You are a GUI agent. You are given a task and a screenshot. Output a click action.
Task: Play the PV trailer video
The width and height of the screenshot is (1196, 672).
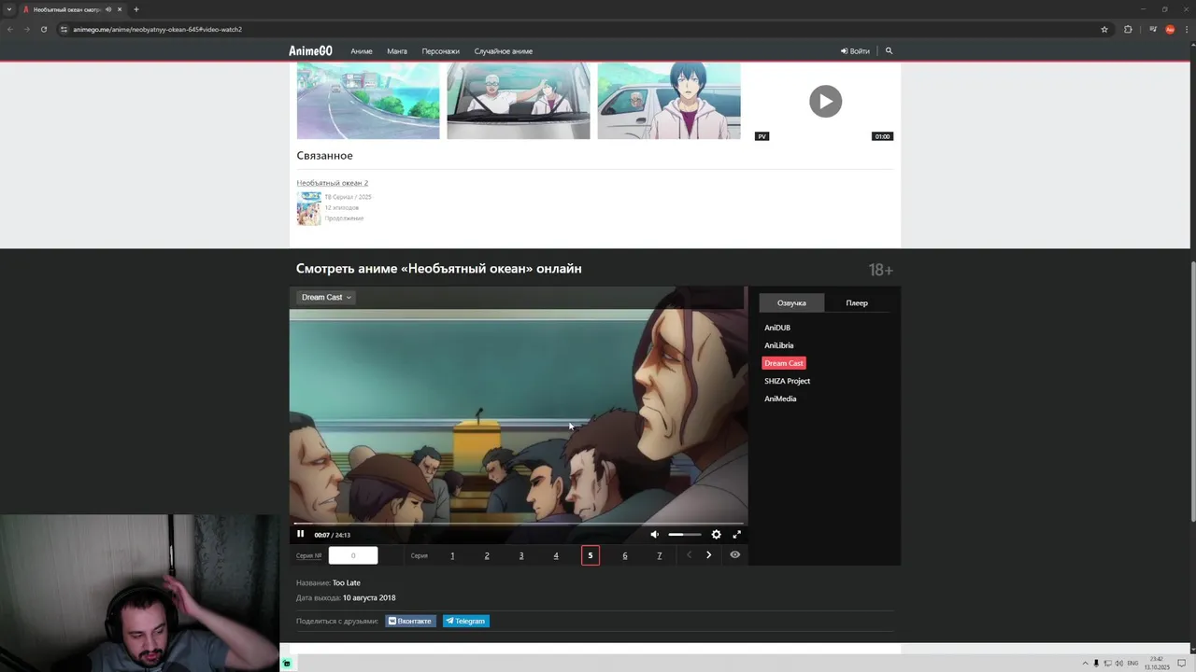point(825,101)
